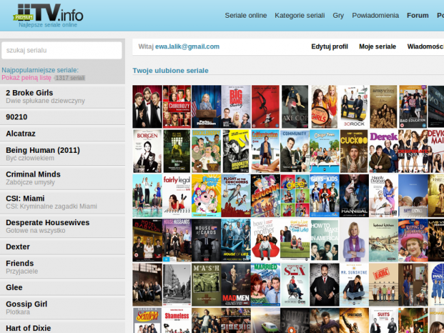
Task: Open the Fairly Legal poster
Action: click(x=177, y=196)
